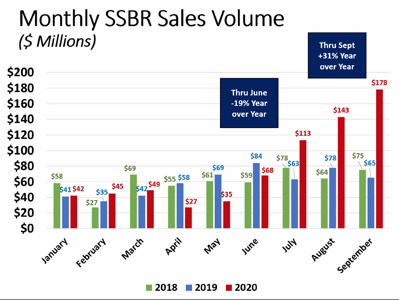Click the 'Thru Sept +31% Year over Year' callout
Screen dimensions: 399x300
[337, 56]
